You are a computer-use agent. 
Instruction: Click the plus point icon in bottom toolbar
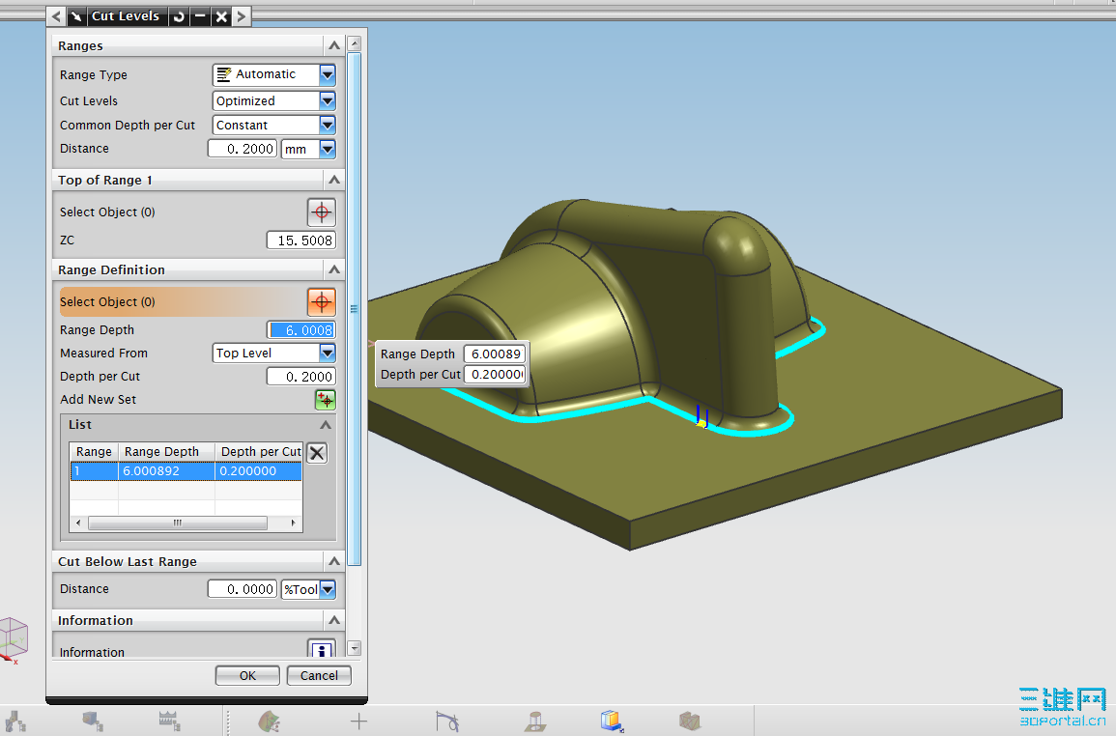point(358,722)
